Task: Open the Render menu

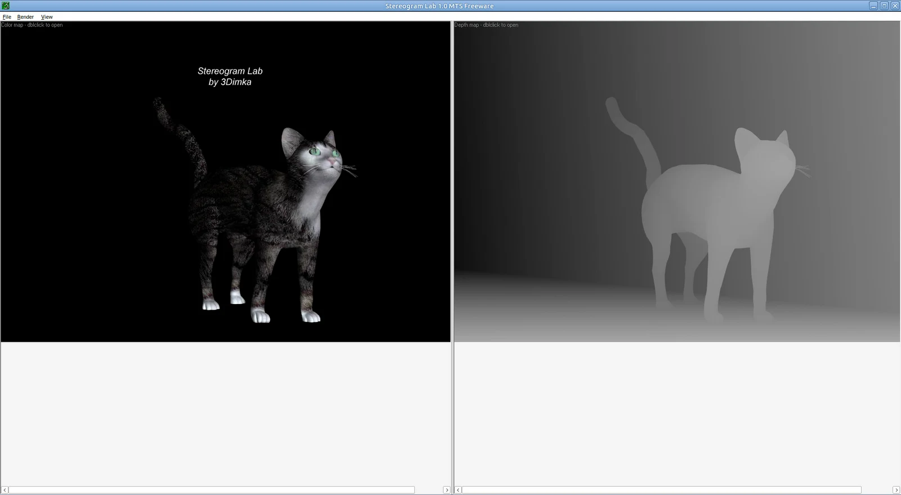Action: 25,17
